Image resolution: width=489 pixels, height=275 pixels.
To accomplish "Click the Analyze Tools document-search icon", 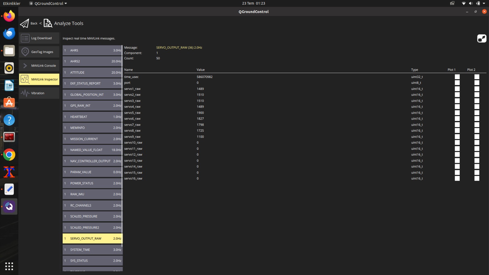I will [x=48, y=23].
